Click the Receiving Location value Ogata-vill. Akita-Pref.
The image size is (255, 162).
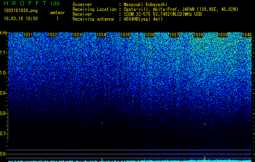[x=152, y=9]
